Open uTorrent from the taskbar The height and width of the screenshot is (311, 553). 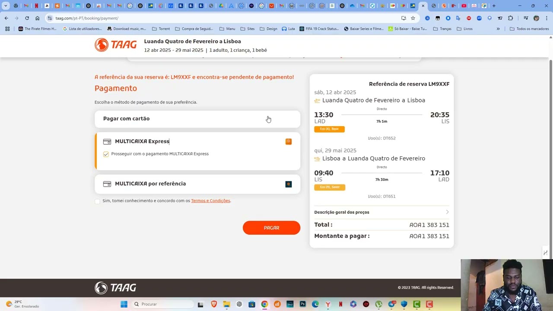click(x=379, y=304)
